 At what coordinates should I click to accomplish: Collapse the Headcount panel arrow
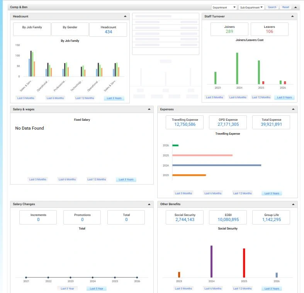tap(125, 16)
